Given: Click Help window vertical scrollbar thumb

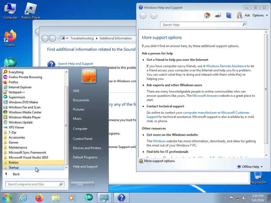Looking at the screenshot, I should [266, 89].
